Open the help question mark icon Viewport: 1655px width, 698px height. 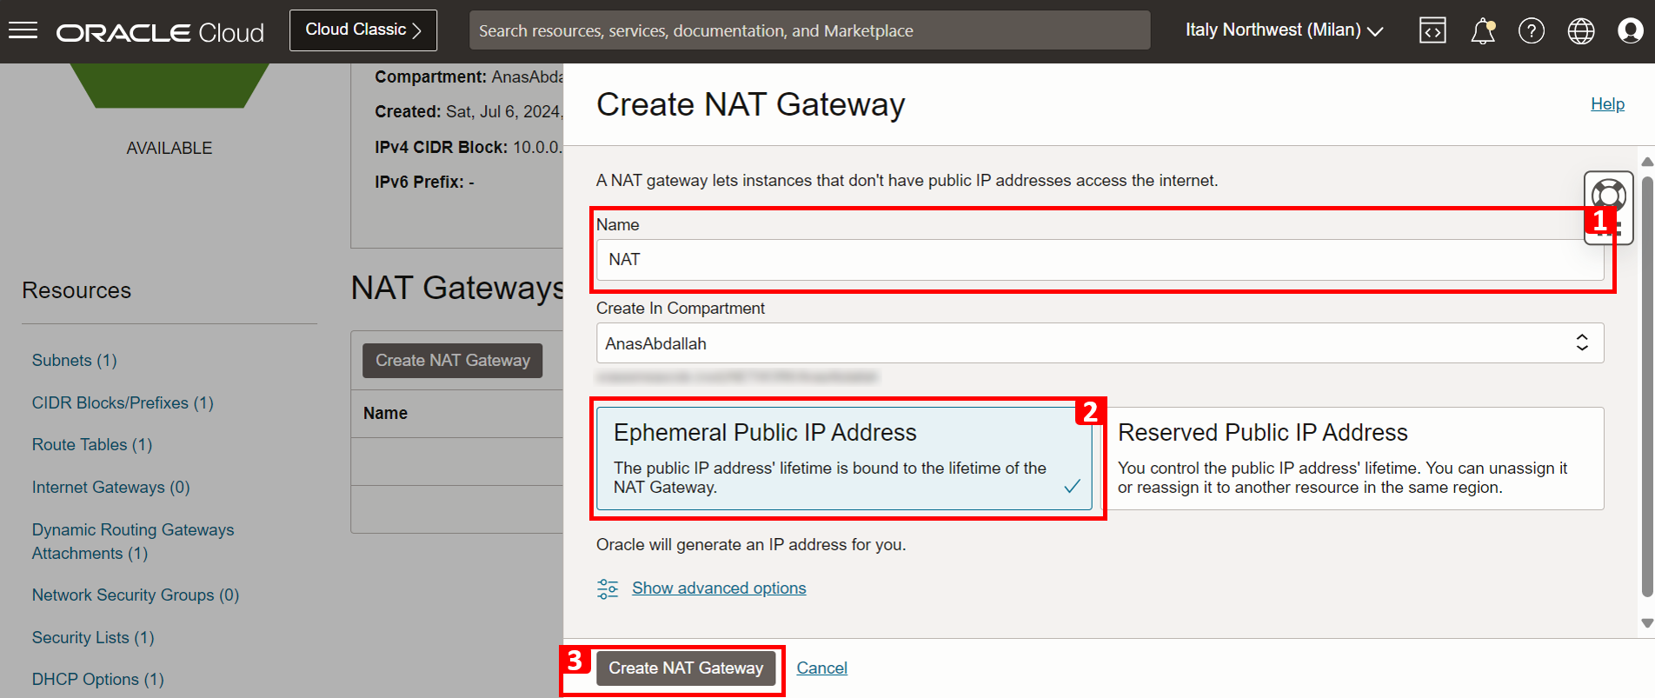[x=1532, y=31]
